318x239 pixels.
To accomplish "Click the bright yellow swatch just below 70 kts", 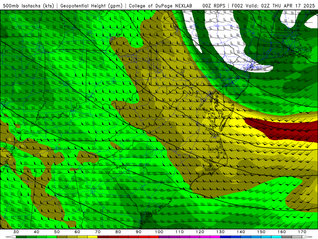I will [x=93, y=237].
